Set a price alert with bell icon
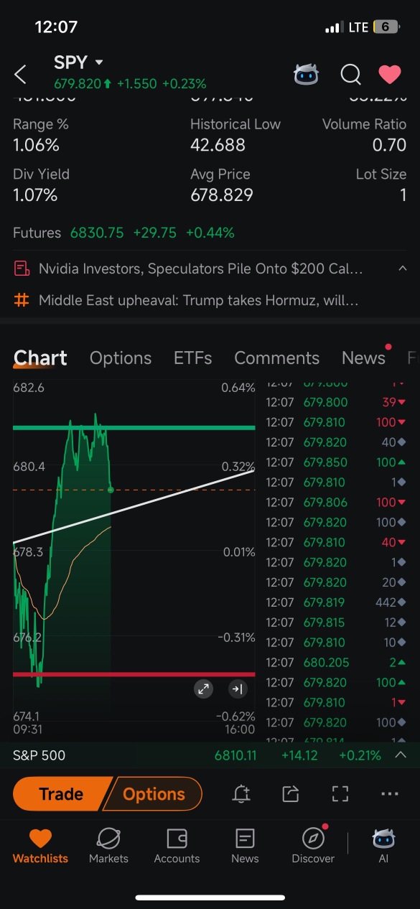This screenshot has height=909, width=420. click(241, 793)
